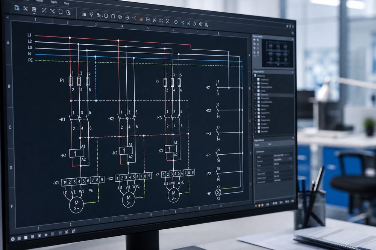Click the blue document icon in toolbar

(x=17, y=8)
